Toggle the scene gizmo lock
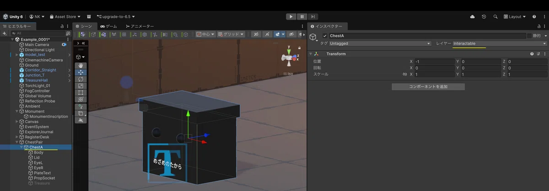Screen dimensions: 549x191 pyautogui.click(x=299, y=47)
